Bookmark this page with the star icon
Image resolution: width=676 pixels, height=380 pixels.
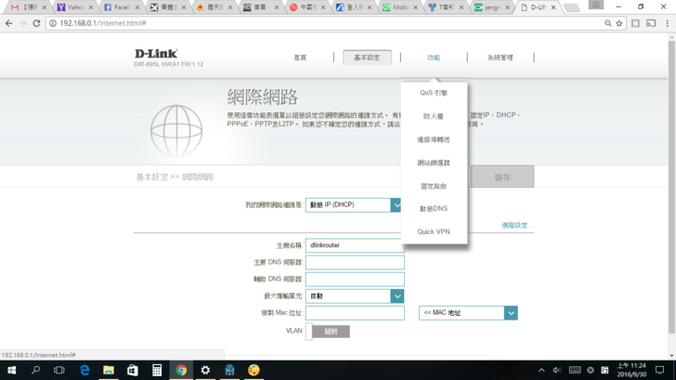coord(619,23)
